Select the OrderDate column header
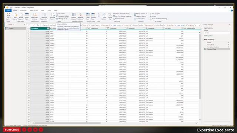The image size is (237, 133). pos(117,28)
